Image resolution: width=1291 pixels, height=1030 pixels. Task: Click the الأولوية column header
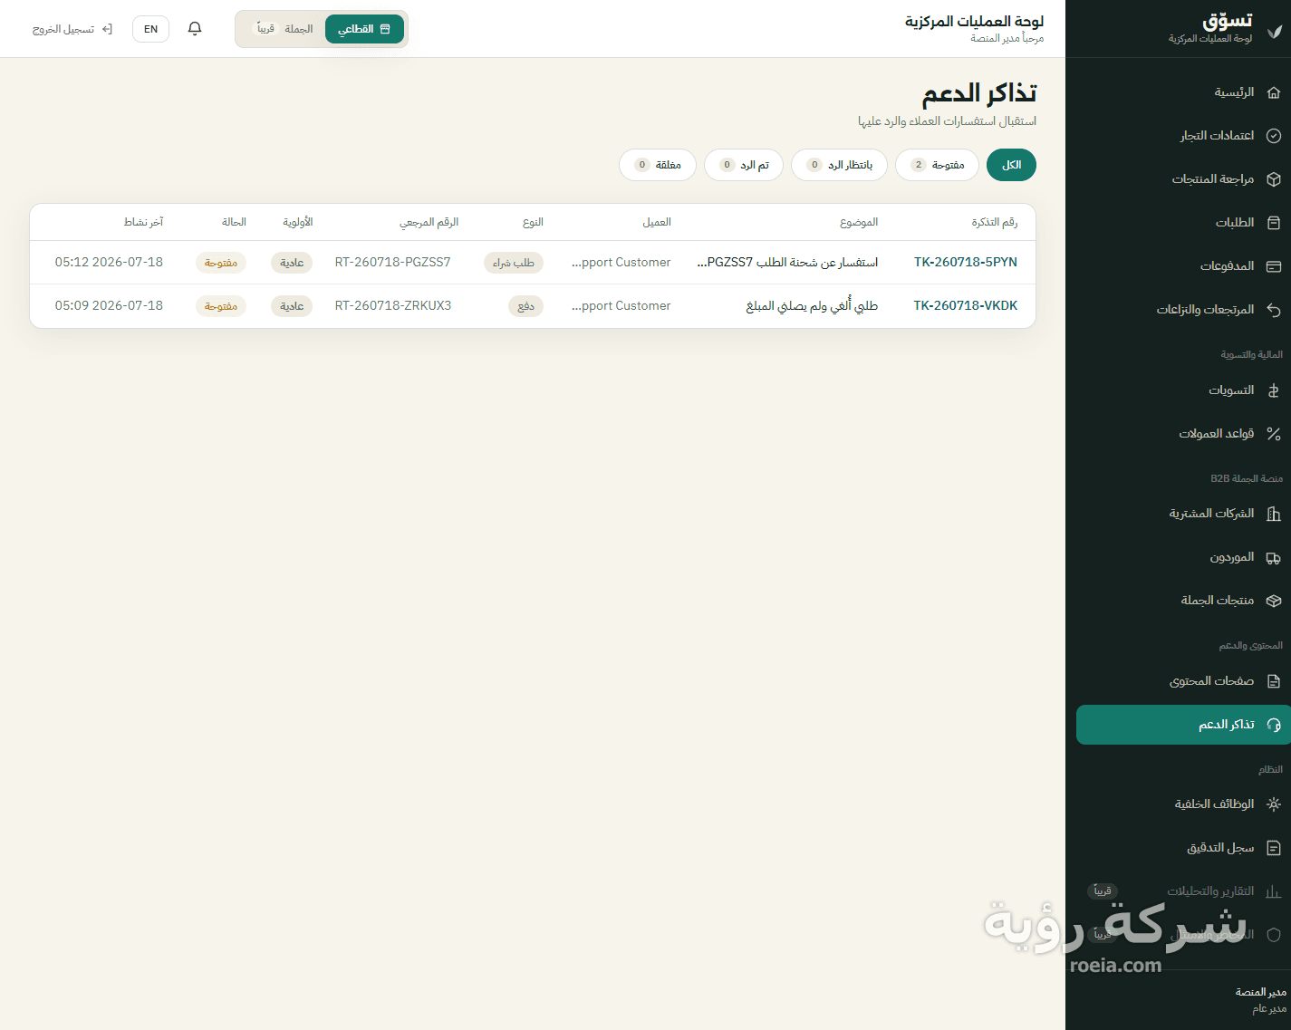(298, 222)
